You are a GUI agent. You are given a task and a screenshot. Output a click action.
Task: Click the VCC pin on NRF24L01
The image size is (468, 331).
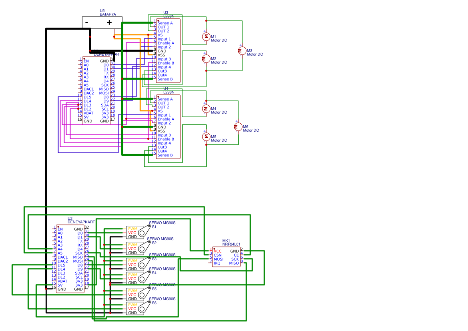(217, 251)
